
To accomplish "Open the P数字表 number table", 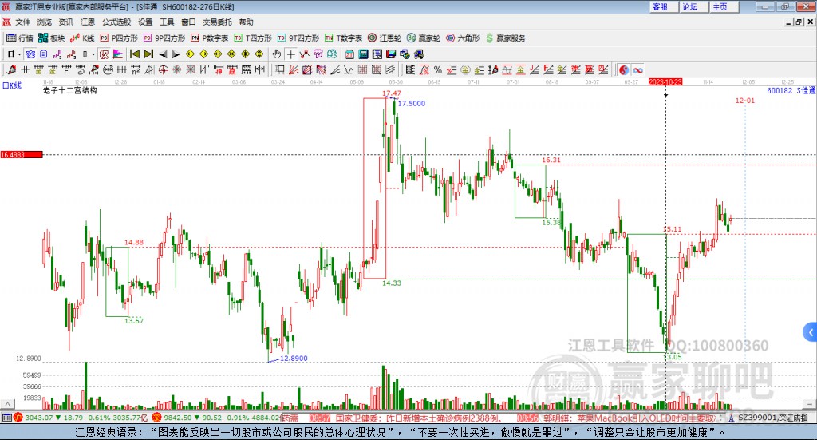I will point(210,38).
